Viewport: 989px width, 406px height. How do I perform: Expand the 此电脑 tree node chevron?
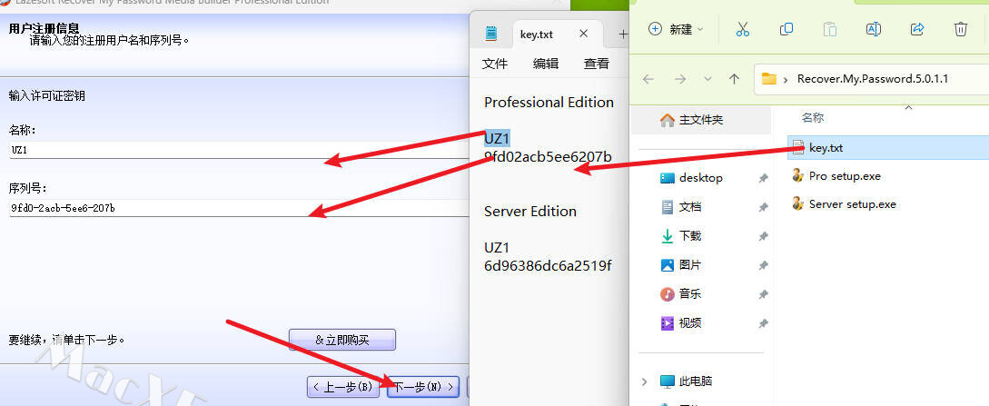(x=644, y=381)
